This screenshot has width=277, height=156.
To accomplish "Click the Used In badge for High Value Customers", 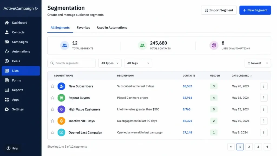I will (214, 109).
